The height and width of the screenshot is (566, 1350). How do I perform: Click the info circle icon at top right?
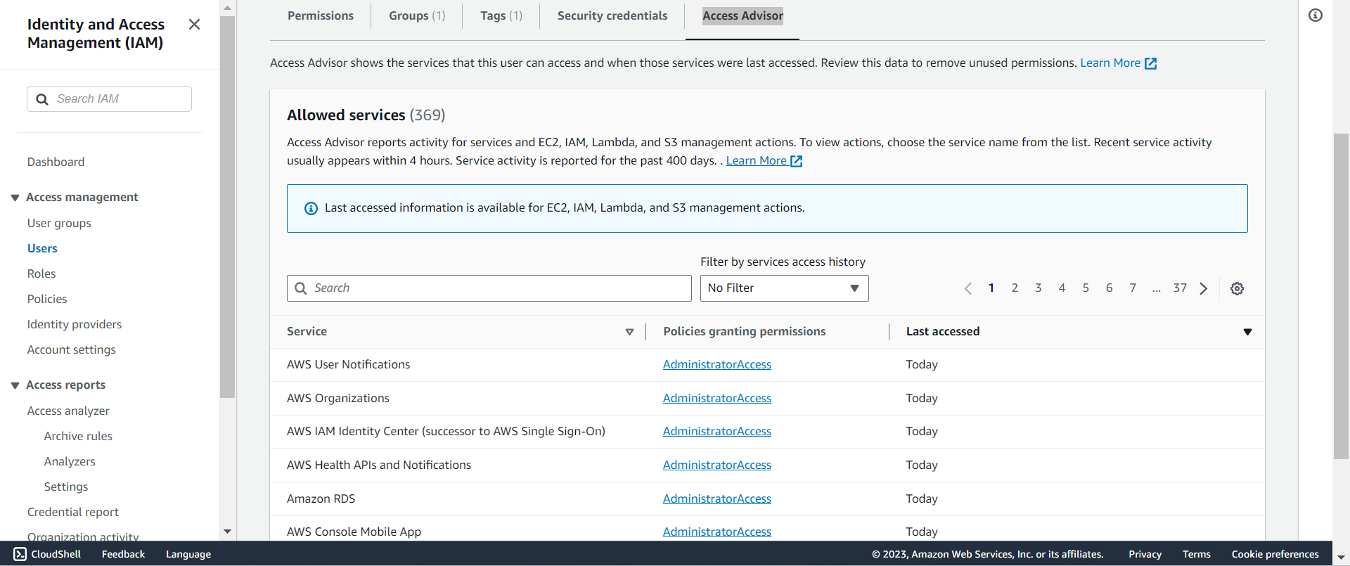pyautogui.click(x=1316, y=15)
